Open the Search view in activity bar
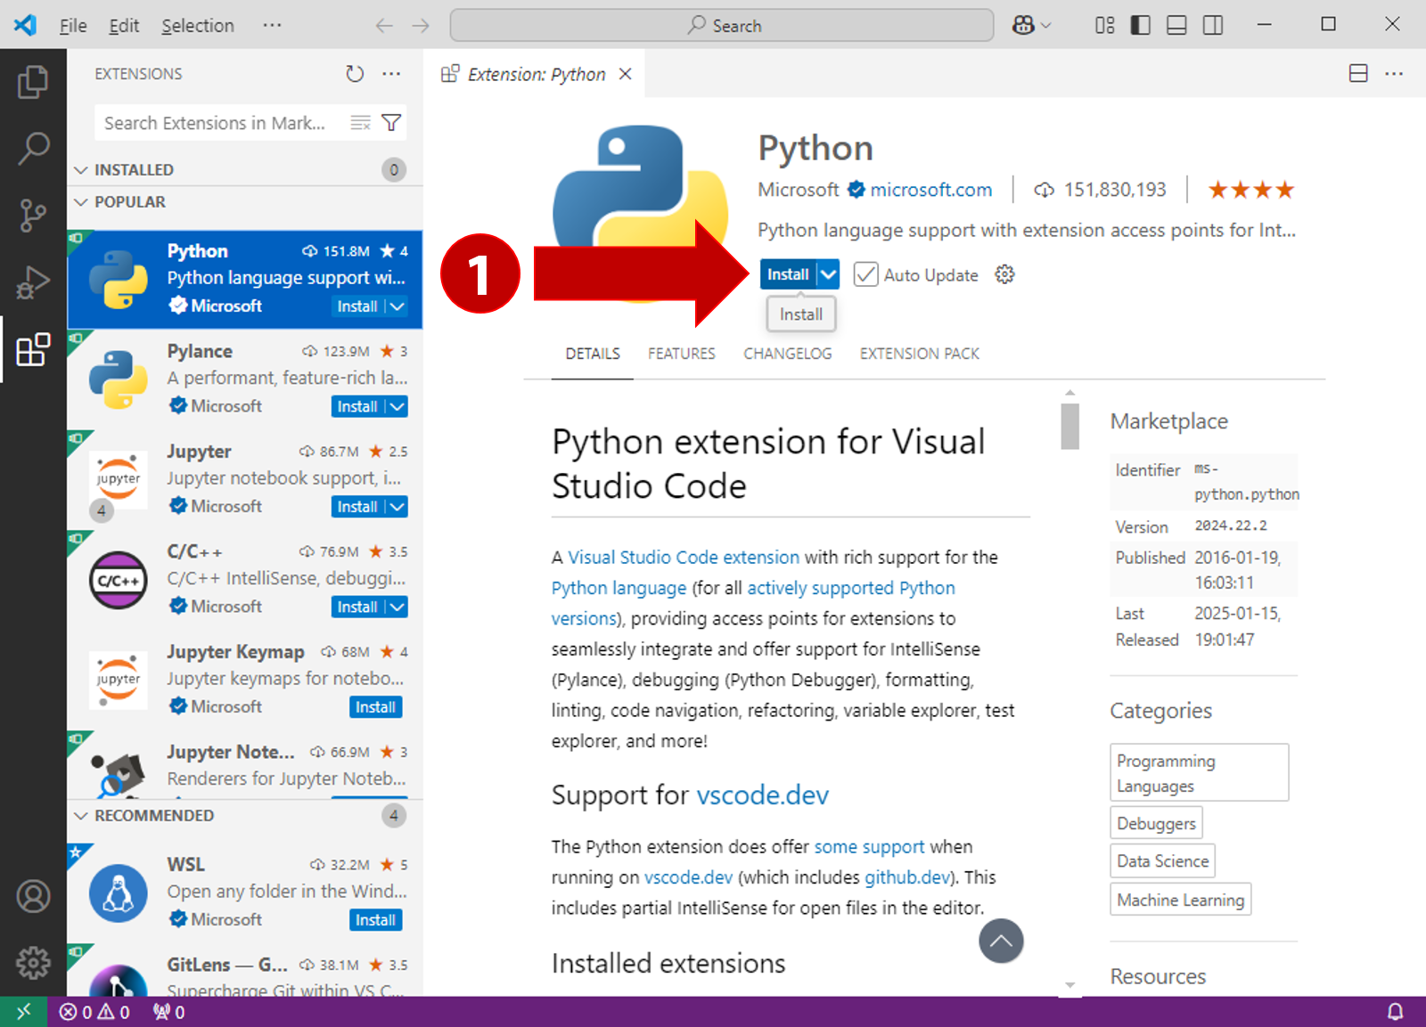Viewport: 1426px width, 1027px height. [33, 148]
